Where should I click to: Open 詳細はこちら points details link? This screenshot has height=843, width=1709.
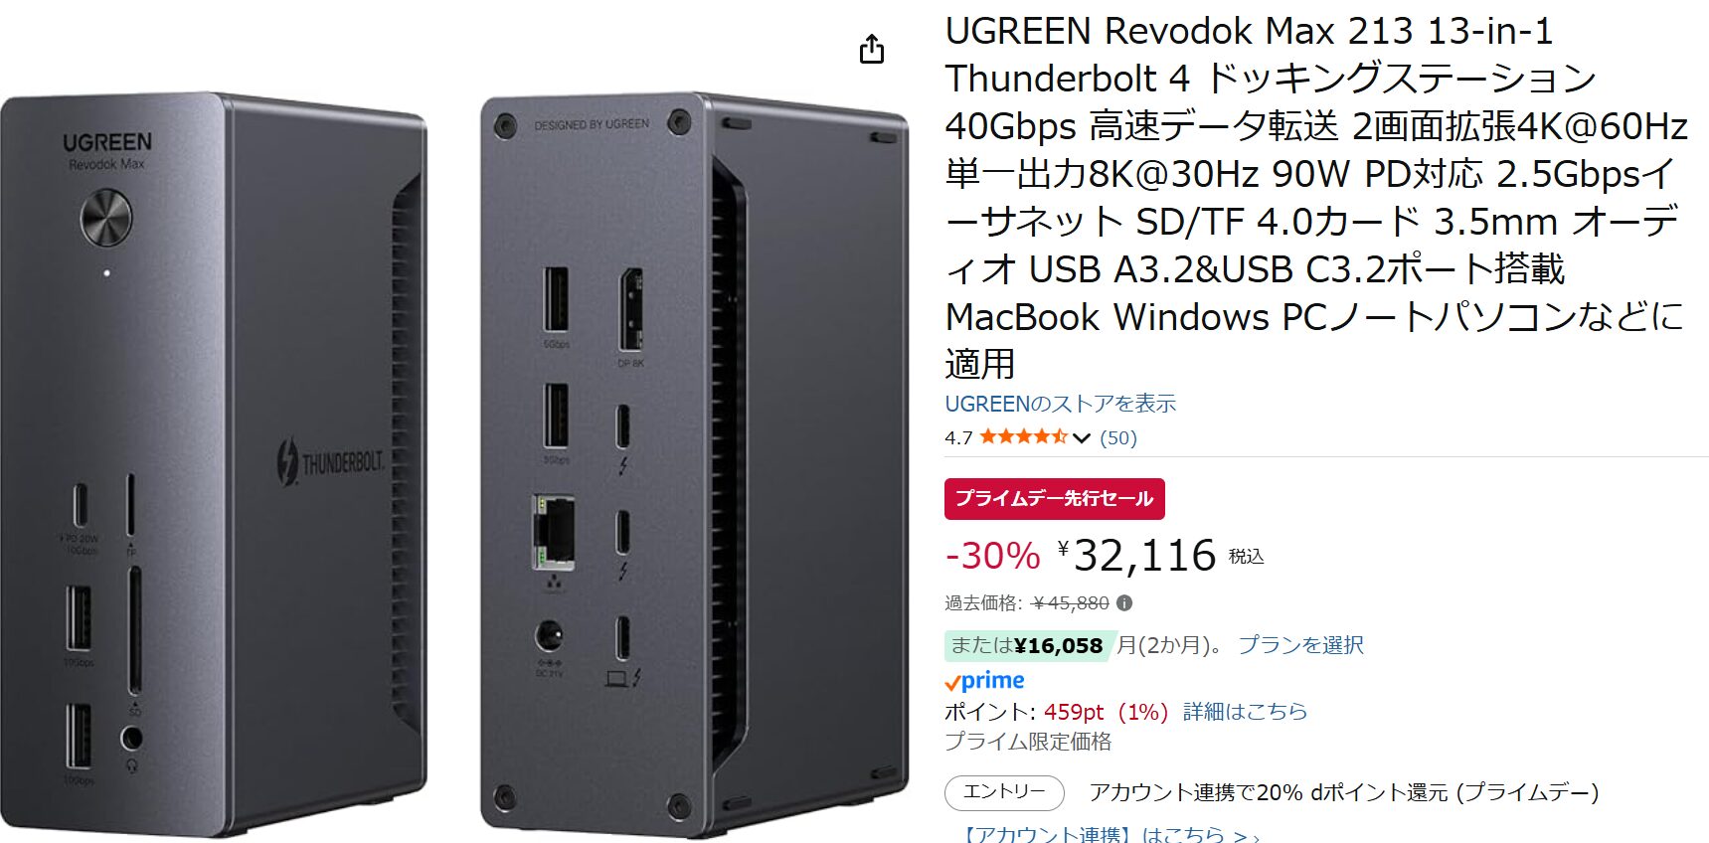(1245, 712)
